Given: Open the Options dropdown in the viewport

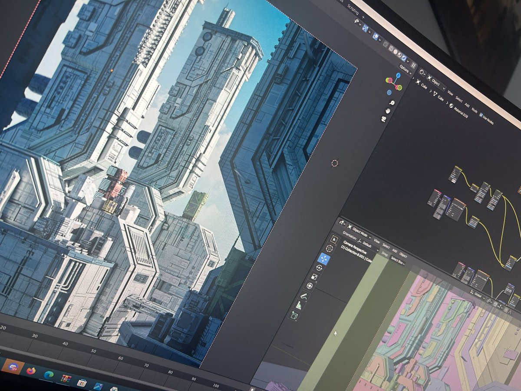Looking at the screenshot, I should [x=406, y=69].
